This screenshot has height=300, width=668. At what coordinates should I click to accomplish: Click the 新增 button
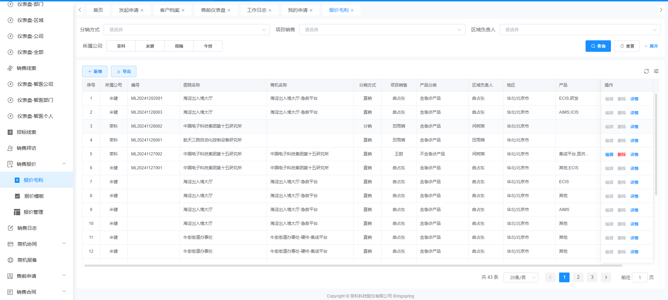pyautogui.click(x=95, y=71)
